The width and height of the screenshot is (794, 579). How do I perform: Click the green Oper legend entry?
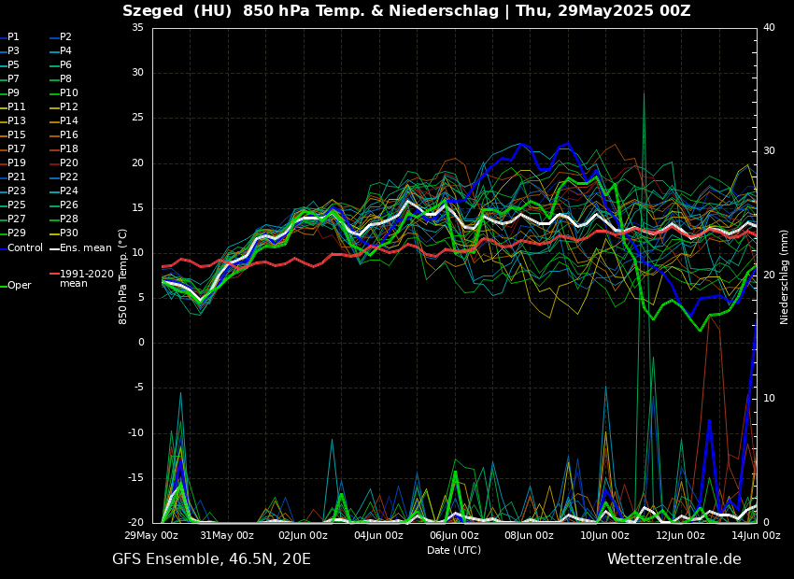[x=20, y=286]
